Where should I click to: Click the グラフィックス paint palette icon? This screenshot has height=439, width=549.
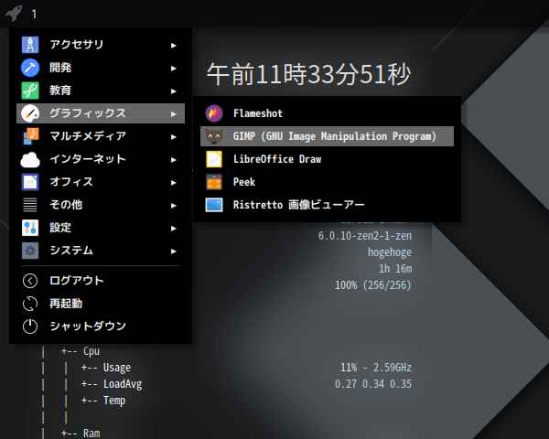pos(30,113)
